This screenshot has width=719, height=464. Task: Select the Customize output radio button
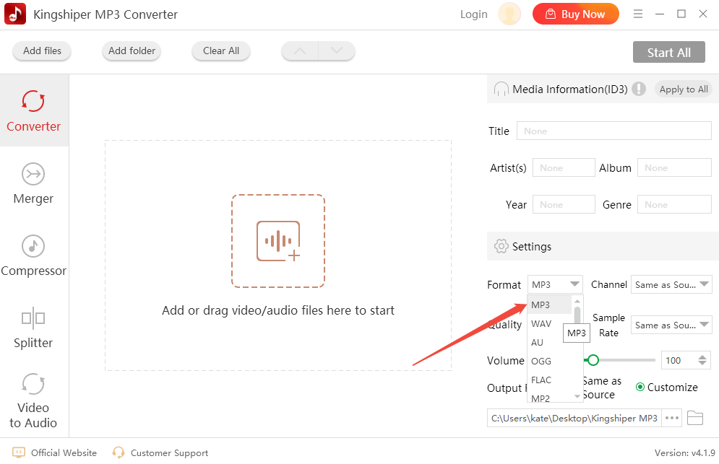point(640,387)
